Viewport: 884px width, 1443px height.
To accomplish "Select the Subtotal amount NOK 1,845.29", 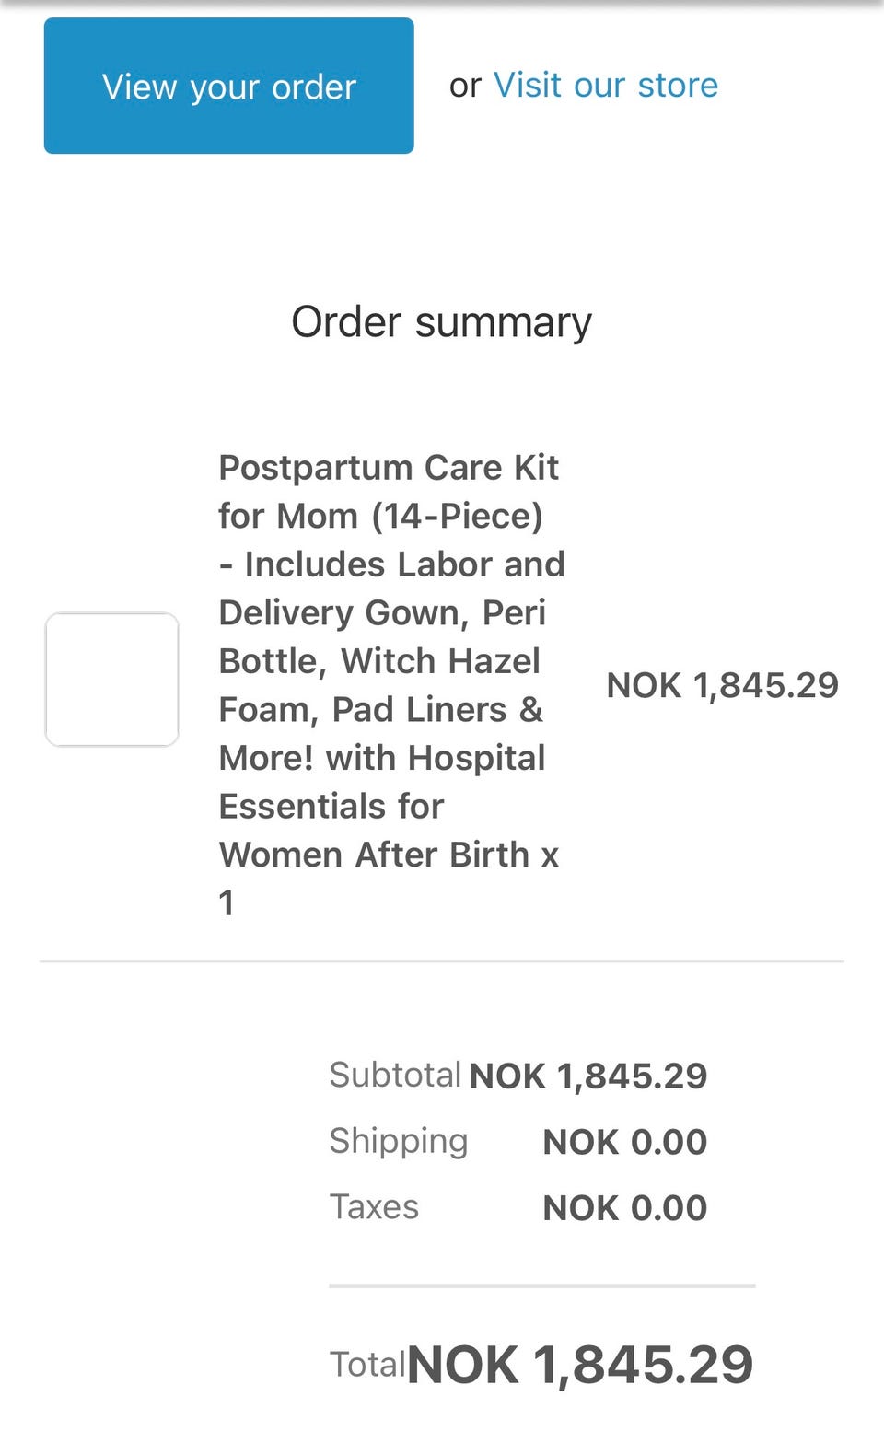I will coord(587,1076).
